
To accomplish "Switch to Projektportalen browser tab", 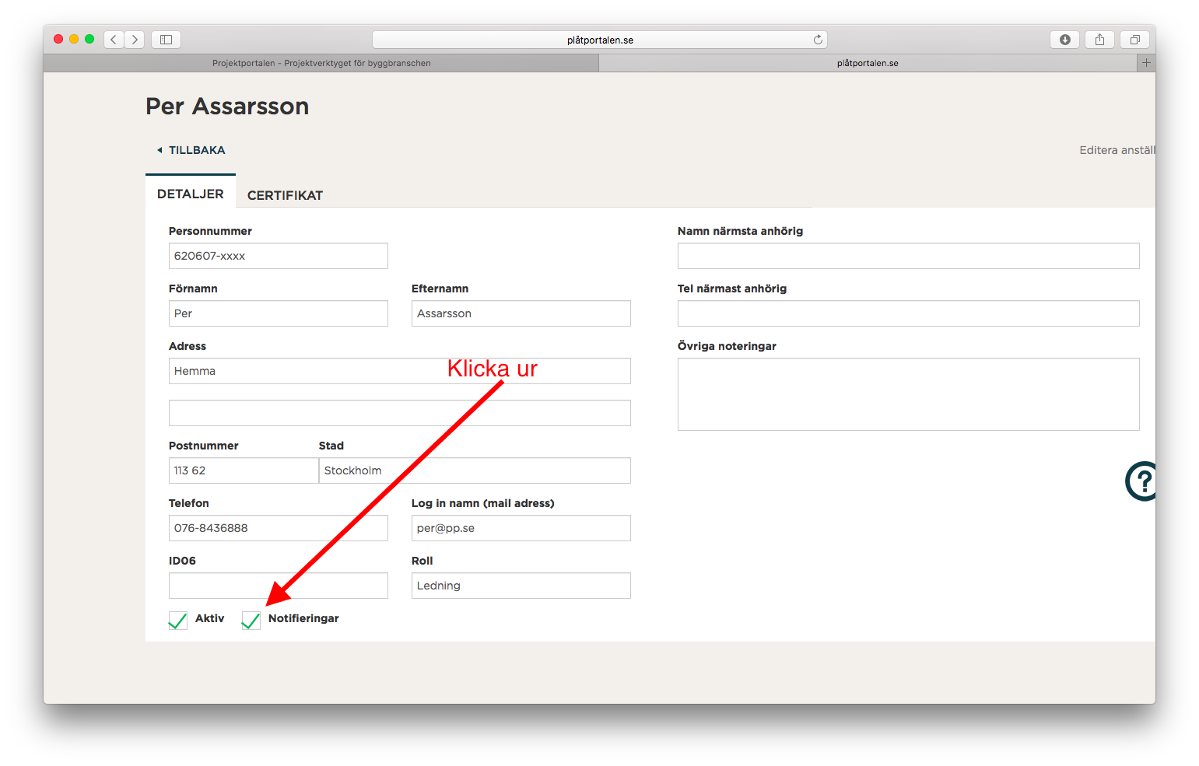I will point(321,63).
